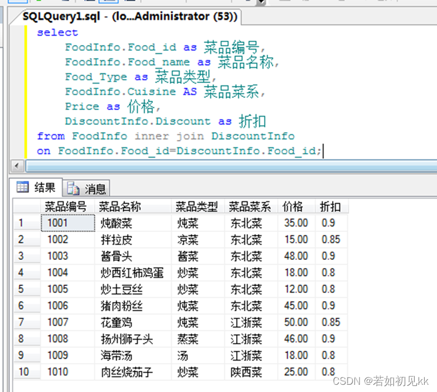Click cell 1002 in results grid
The height and width of the screenshot is (392, 437).
(68, 239)
